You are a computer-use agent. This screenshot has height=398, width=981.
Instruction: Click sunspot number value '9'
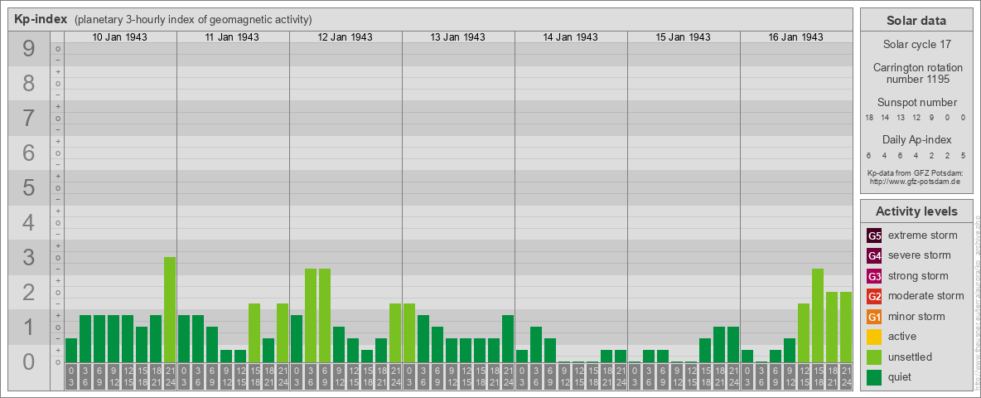point(931,118)
